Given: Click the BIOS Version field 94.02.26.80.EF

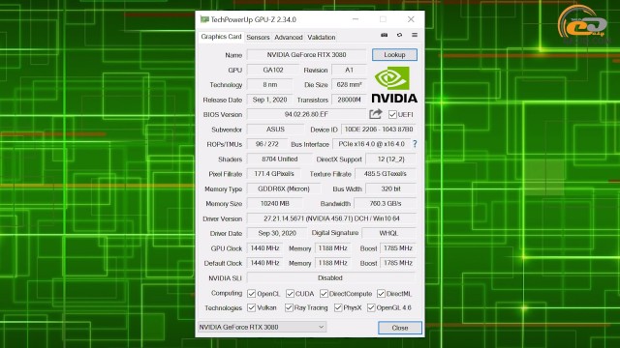Looking at the screenshot, I should click(306, 114).
